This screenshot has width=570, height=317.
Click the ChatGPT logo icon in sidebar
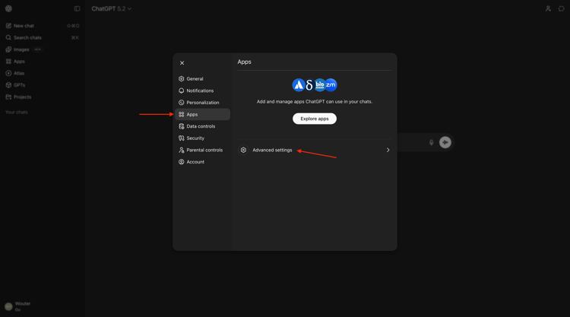click(8, 8)
